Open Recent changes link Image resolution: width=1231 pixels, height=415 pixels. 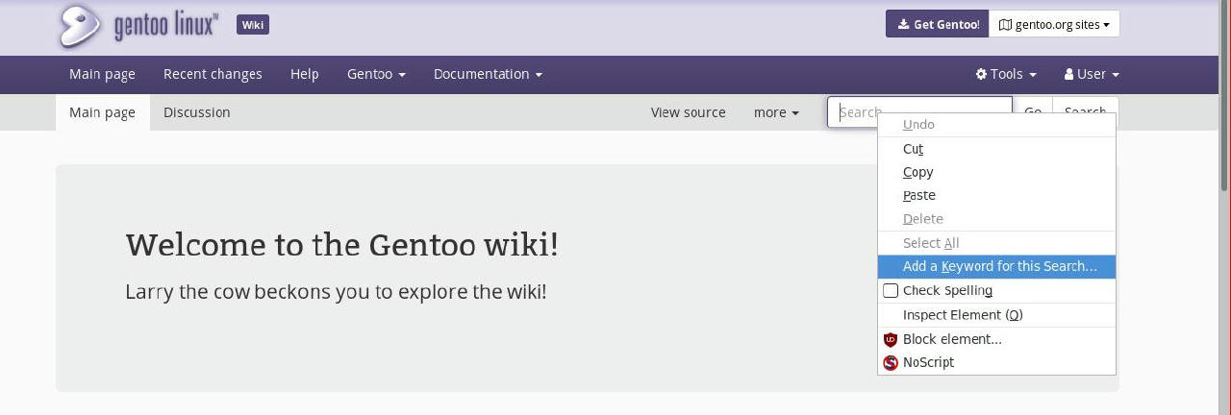213,74
